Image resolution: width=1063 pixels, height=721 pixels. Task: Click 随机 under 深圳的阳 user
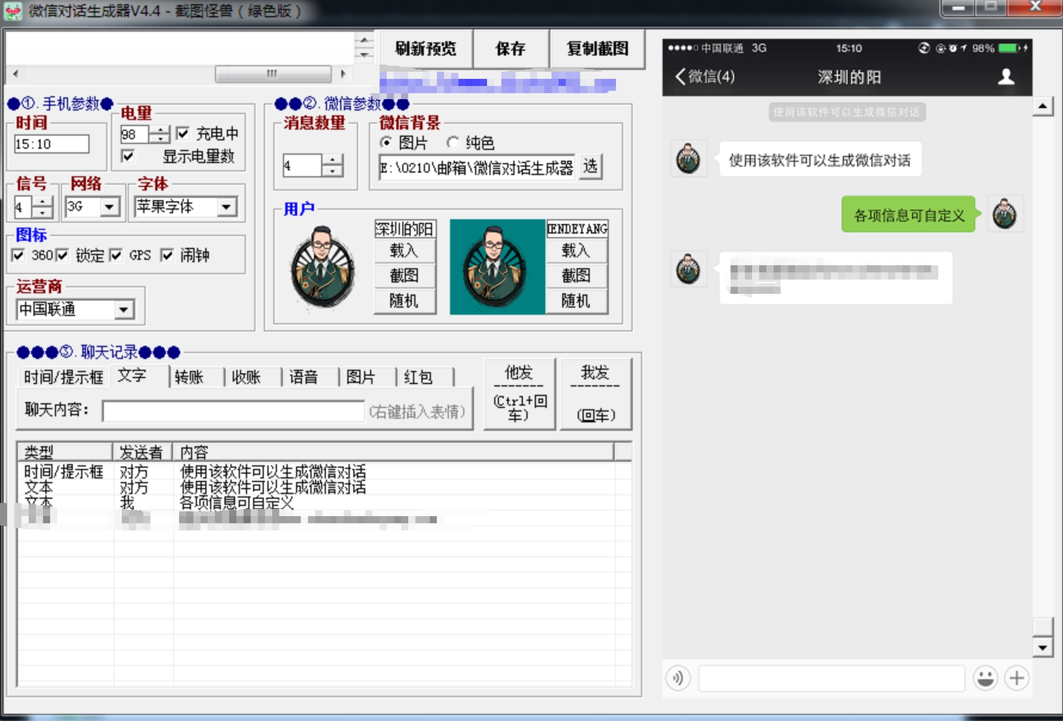coord(404,300)
